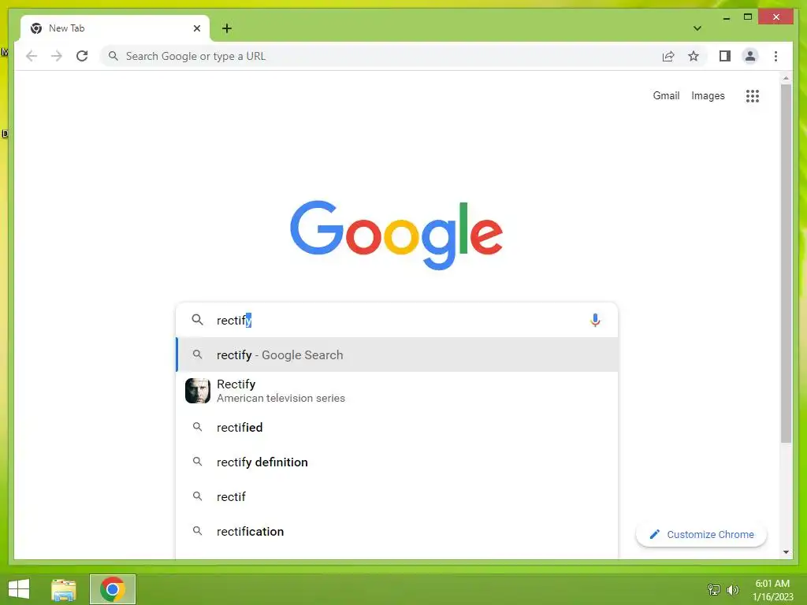Open the Google apps grid
This screenshot has height=605, width=807.
coord(753,95)
